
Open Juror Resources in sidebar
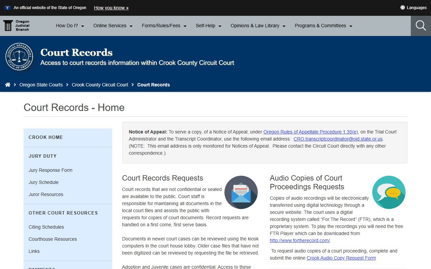[46, 194]
